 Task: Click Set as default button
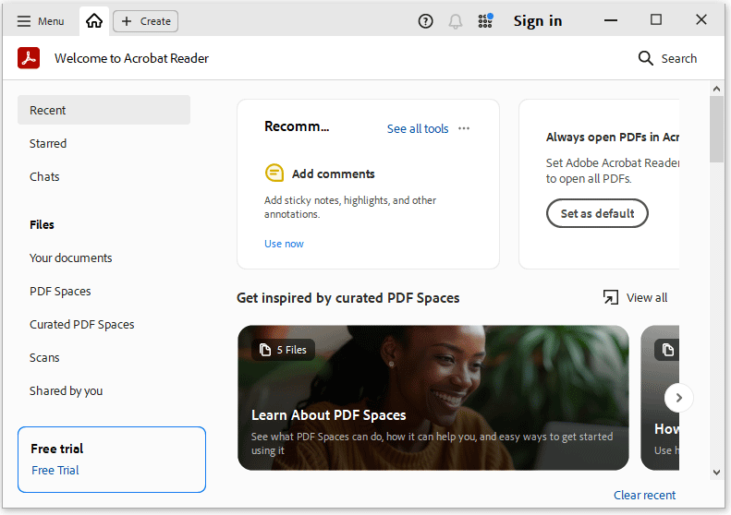[x=597, y=213]
